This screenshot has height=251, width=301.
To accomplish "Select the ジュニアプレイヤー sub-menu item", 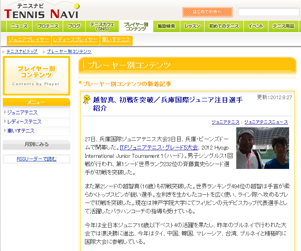I will pos(29,40).
